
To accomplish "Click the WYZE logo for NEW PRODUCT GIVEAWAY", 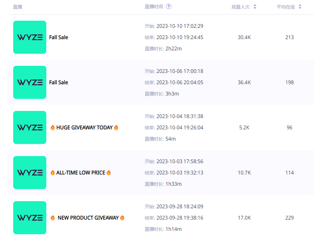I will 30,218.
